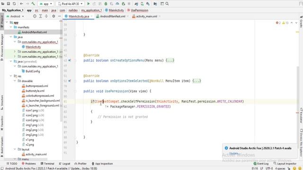Open the Layout Inspector

tap(285, 164)
